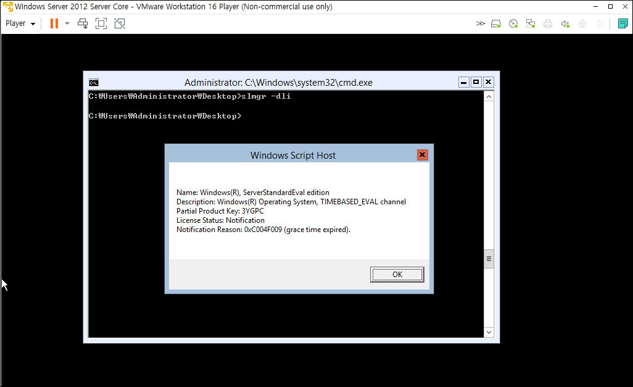Click the hard disk device icon

[496, 24]
